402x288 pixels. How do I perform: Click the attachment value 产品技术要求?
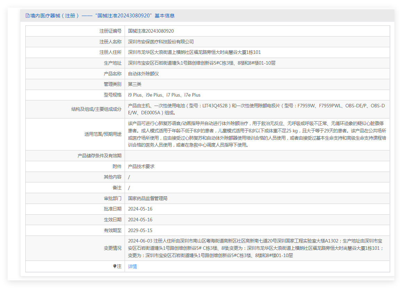click(x=141, y=166)
